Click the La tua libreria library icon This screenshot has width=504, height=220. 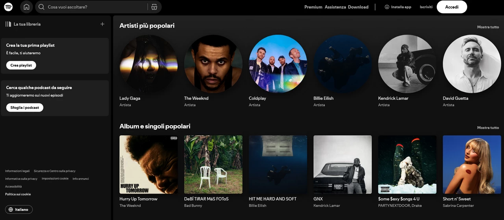pos(8,24)
